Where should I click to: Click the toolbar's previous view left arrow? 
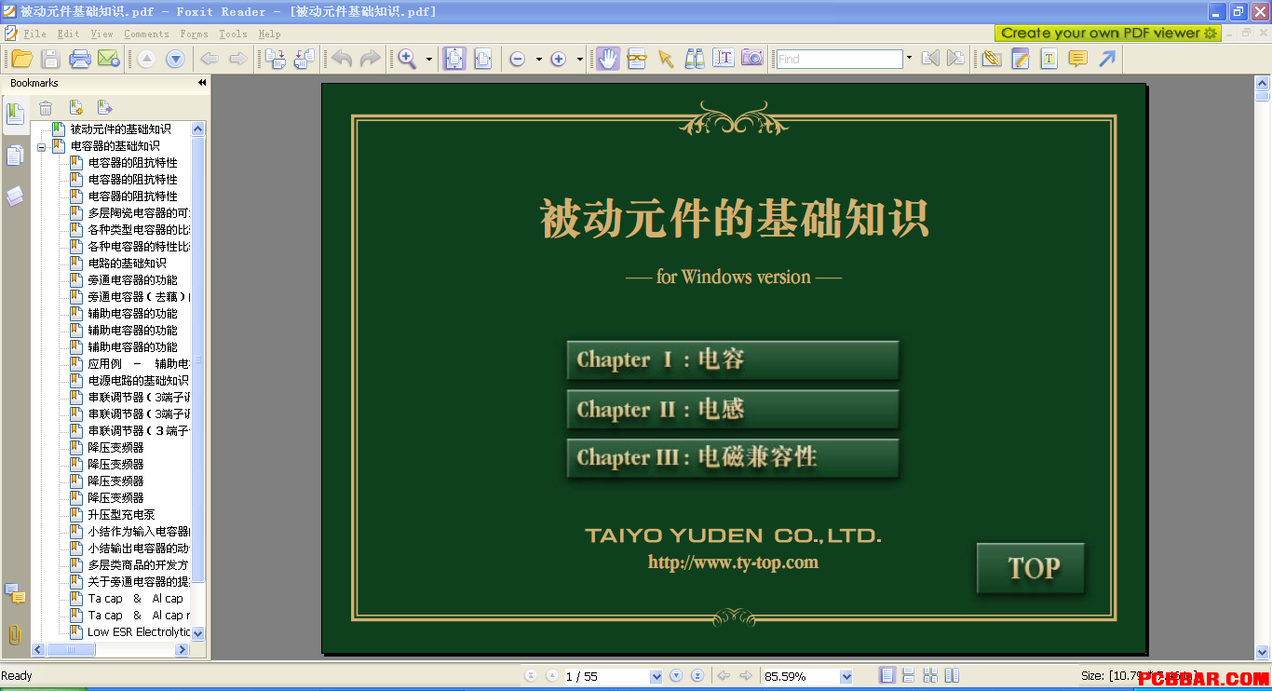210,59
